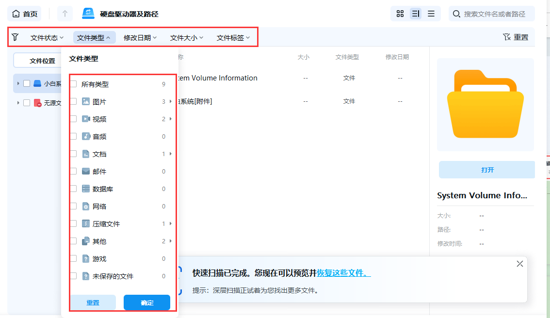Switch to thumbnail grid view
550x318 pixels.
tap(400, 14)
